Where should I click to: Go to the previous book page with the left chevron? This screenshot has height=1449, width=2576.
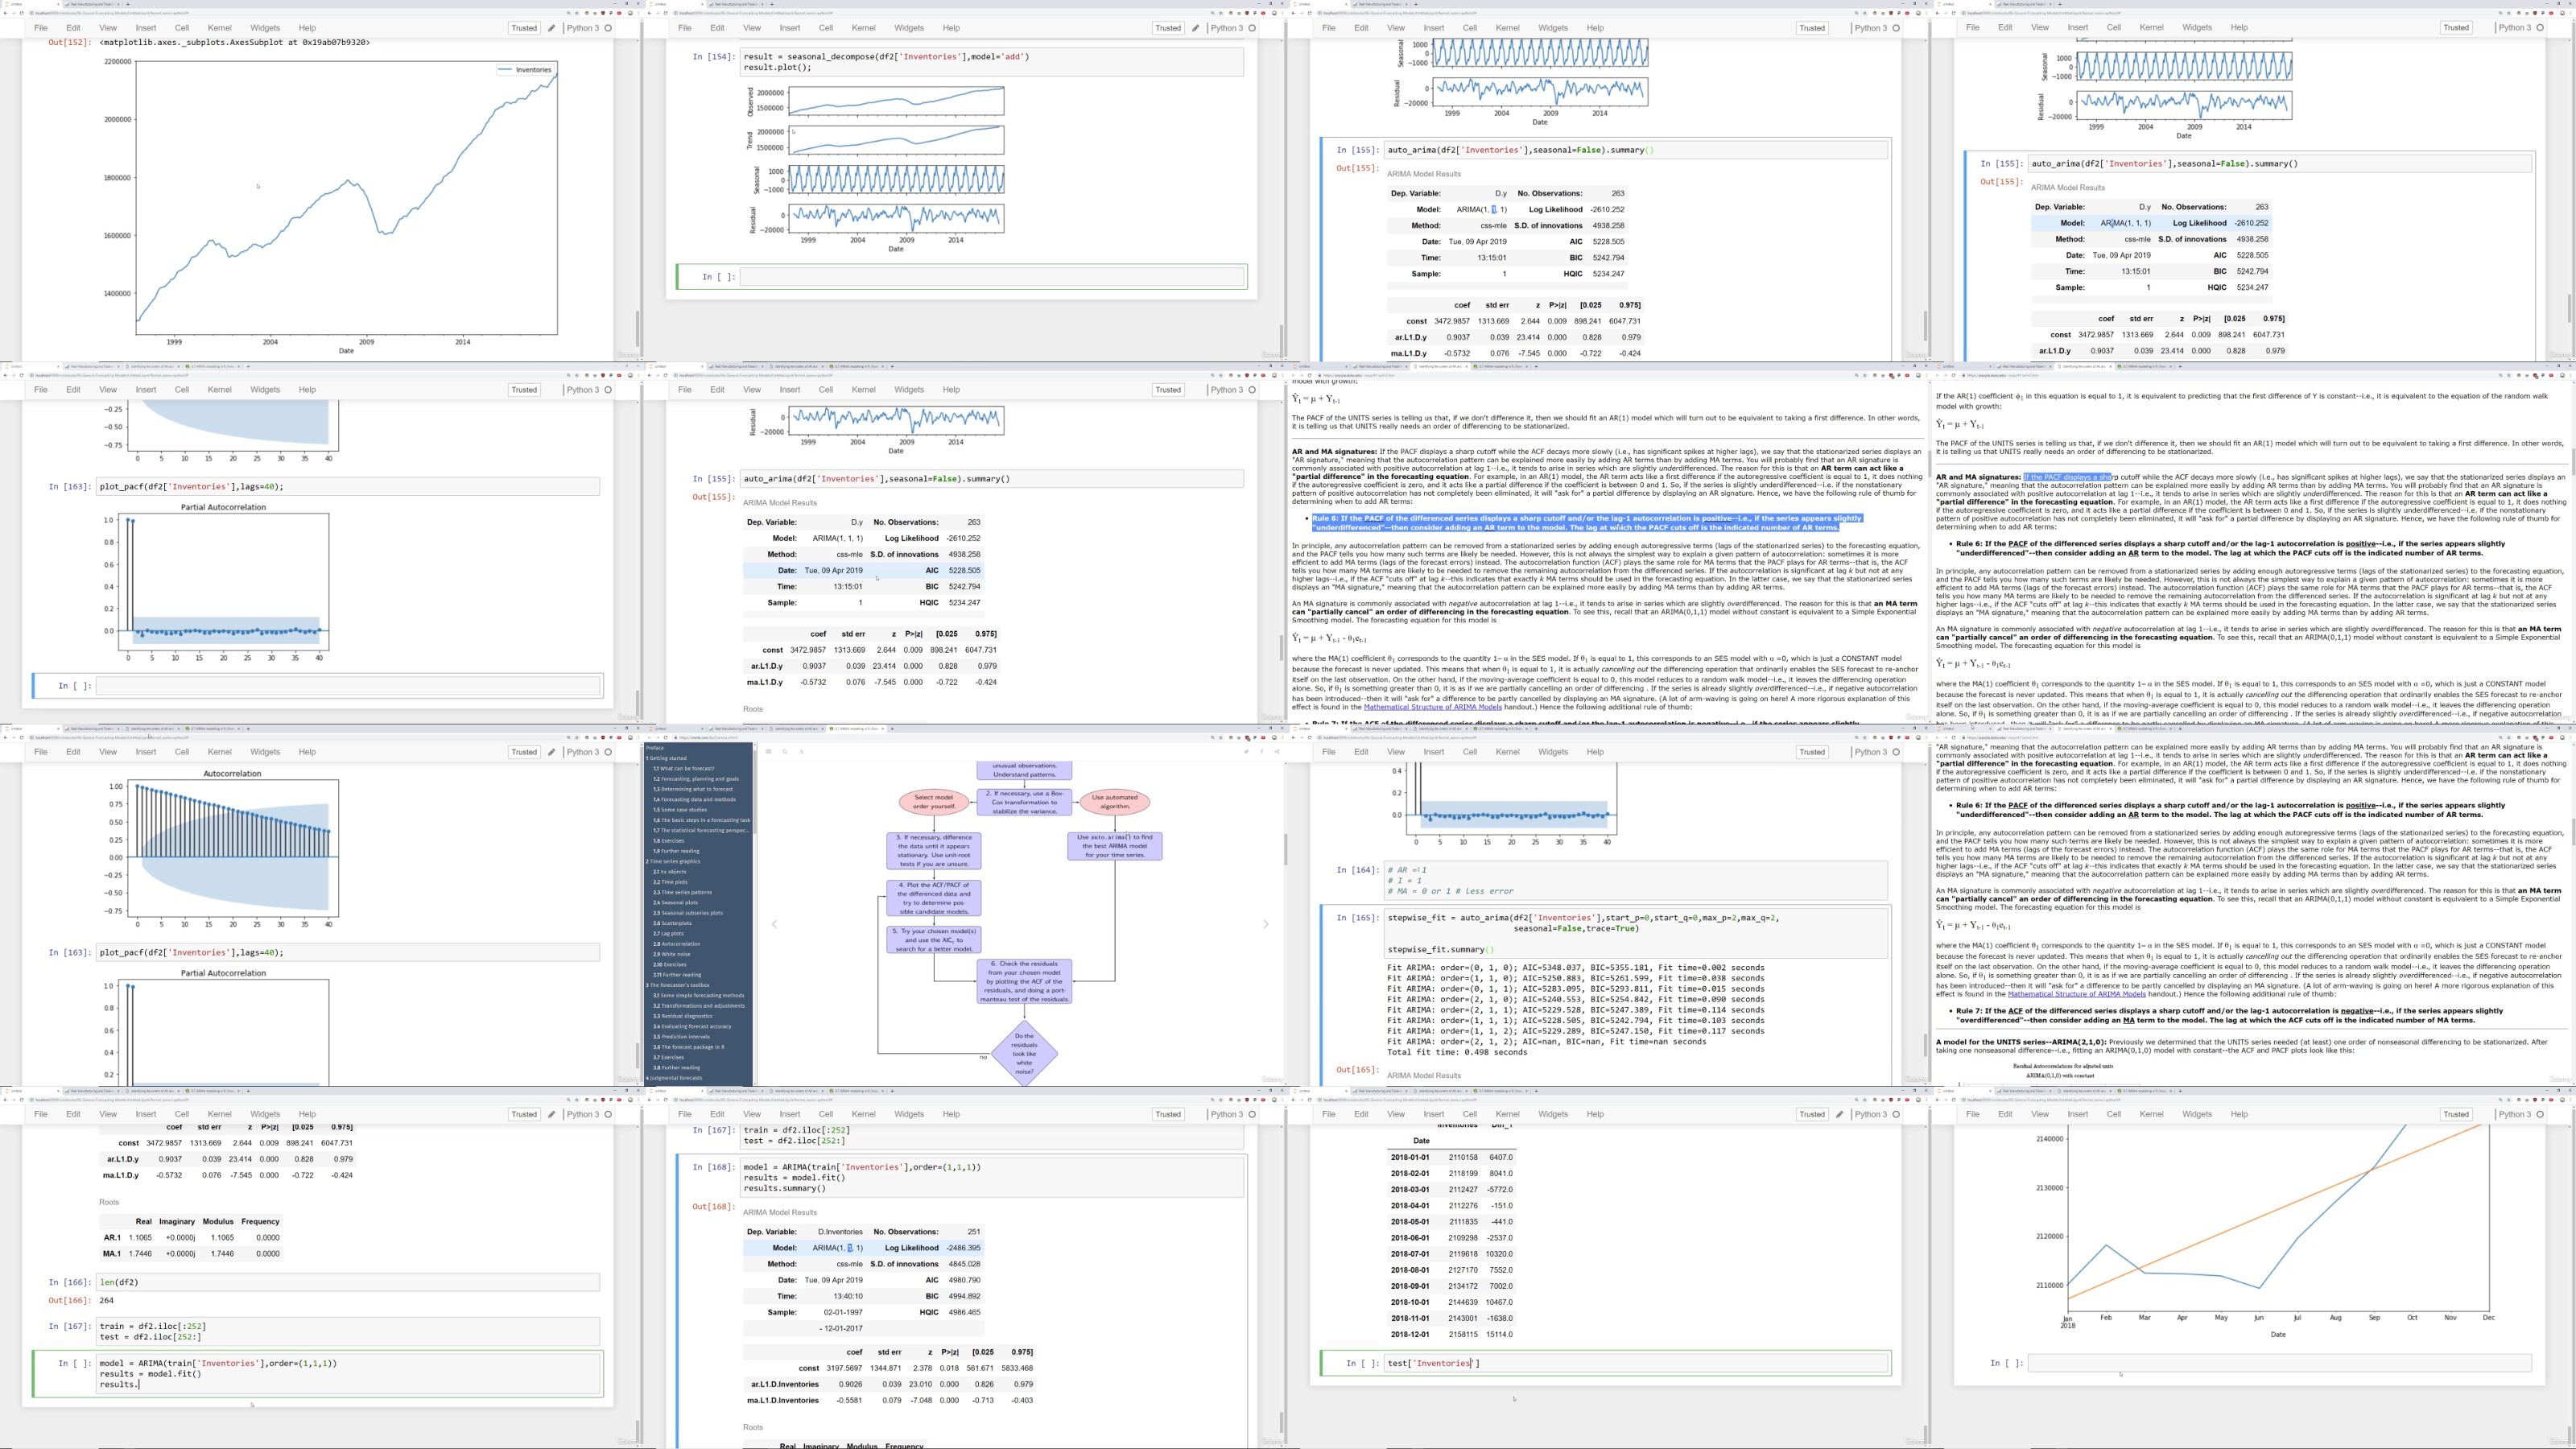774,924
